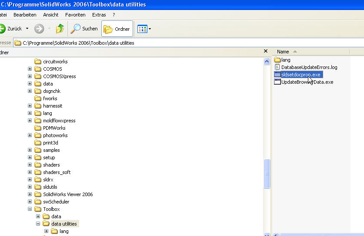Click the setup folder icon
Viewport: 364px width, 236px height.
pyautogui.click(x=37, y=157)
